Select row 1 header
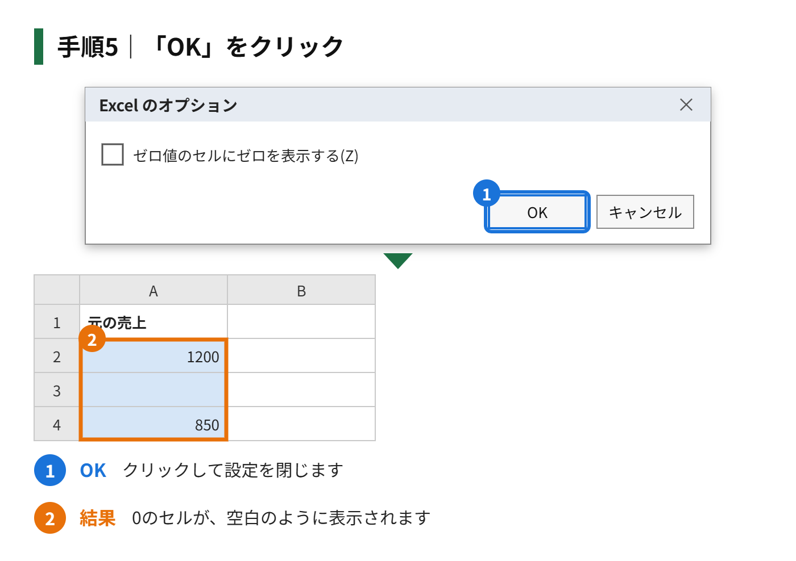Screen dimensions: 796x561 pos(57,322)
